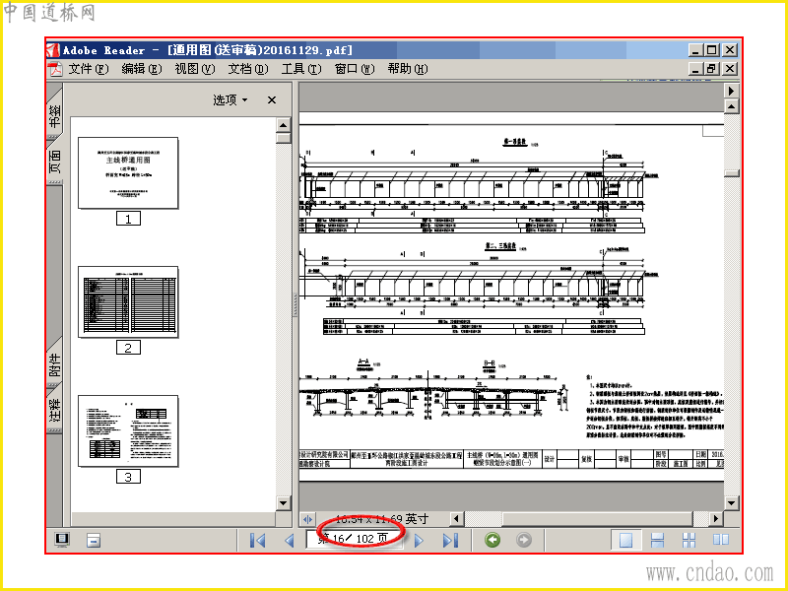The height and width of the screenshot is (591, 788).
Task: Click the Adobe Reader logo in title bar
Action: click(53, 50)
